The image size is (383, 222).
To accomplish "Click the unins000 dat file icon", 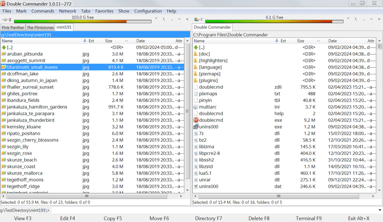I will click(x=196, y=186).
